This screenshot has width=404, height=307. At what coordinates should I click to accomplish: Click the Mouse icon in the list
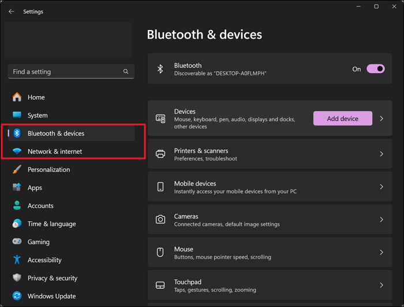(160, 252)
